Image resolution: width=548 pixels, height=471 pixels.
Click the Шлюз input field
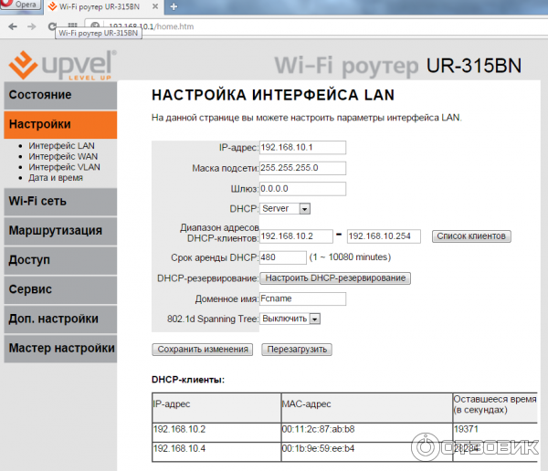[x=302, y=189]
